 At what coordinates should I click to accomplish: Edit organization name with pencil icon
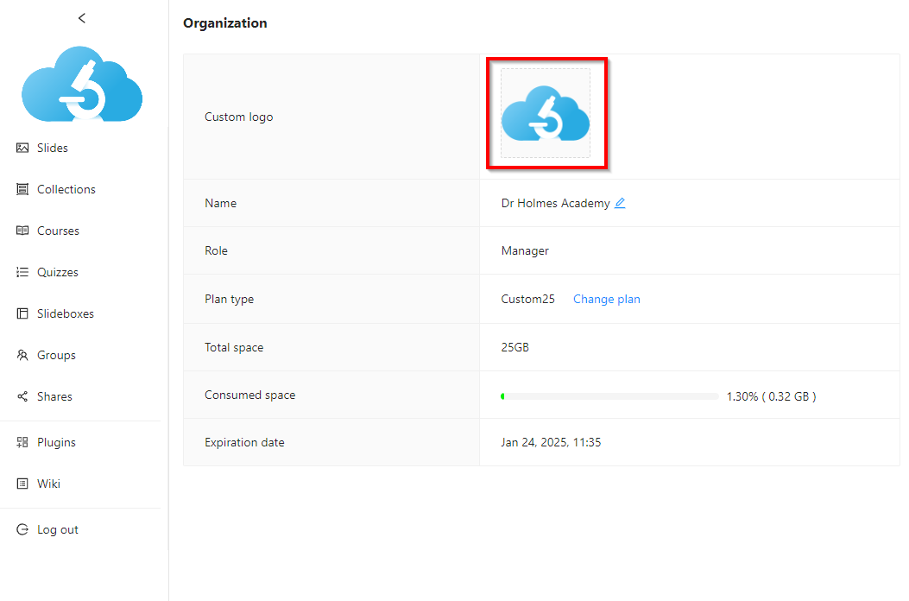coord(620,203)
